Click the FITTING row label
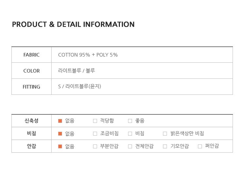245x184 pixels. click(x=31, y=87)
